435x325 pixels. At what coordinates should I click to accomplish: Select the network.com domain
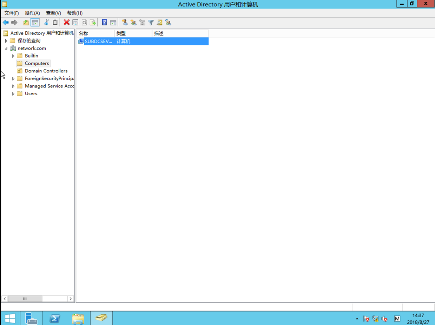32,48
